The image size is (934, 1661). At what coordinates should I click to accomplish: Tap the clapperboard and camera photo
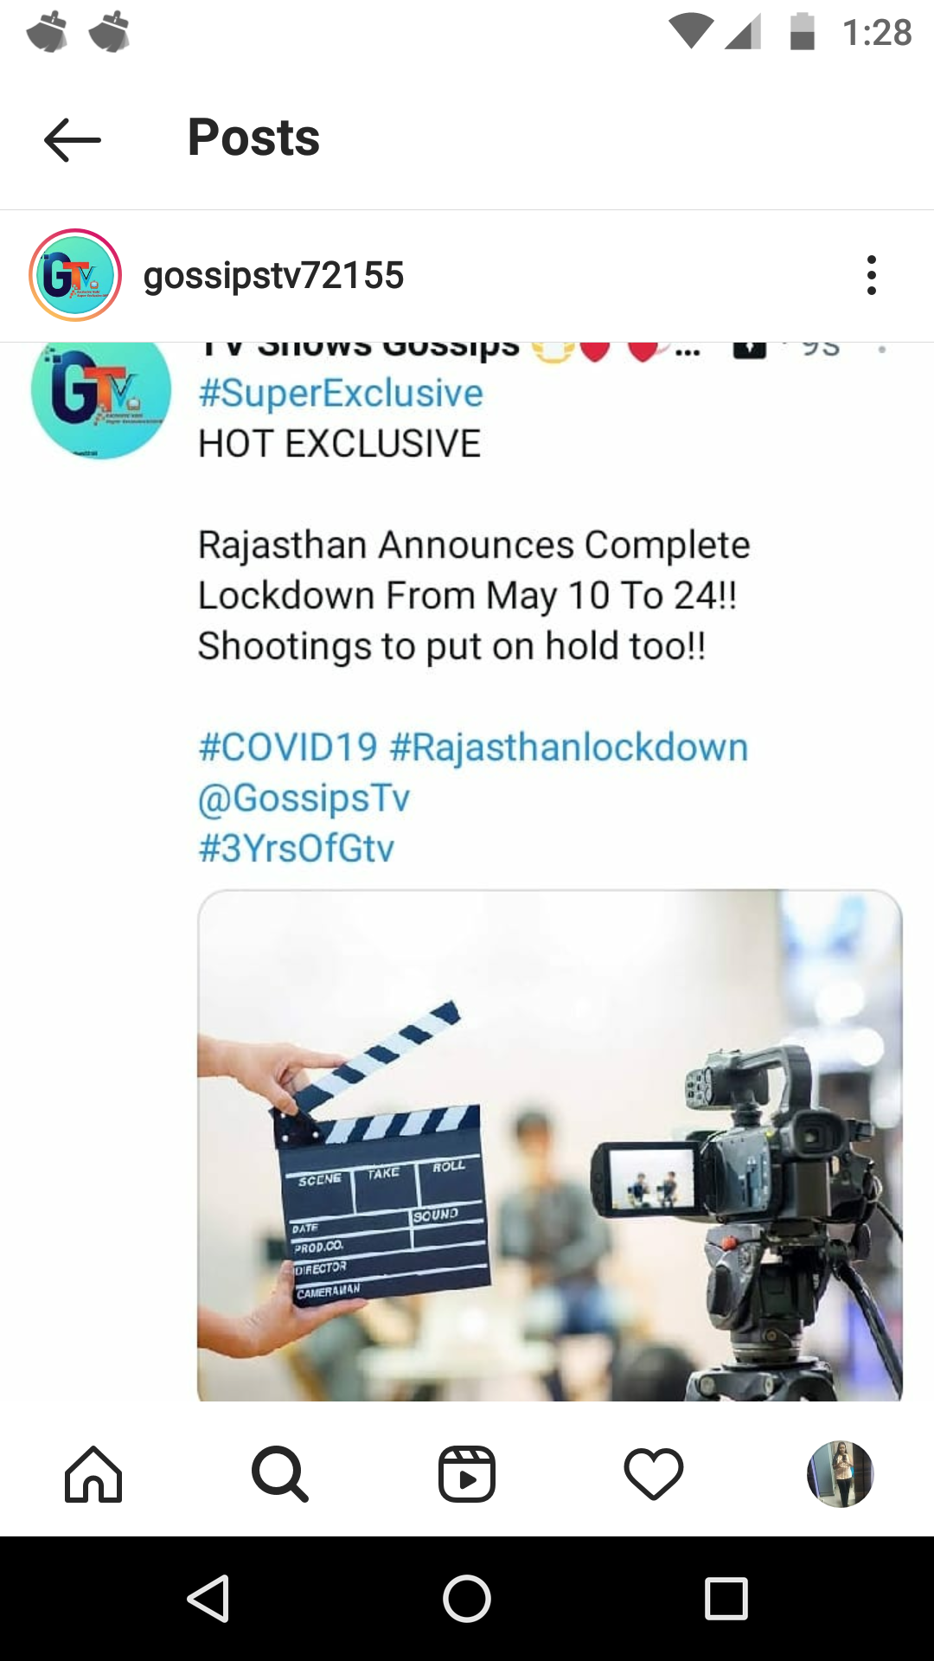coord(550,1145)
